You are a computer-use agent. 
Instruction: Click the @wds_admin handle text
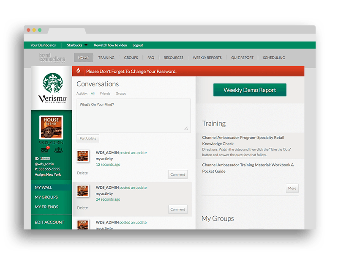[44, 164]
